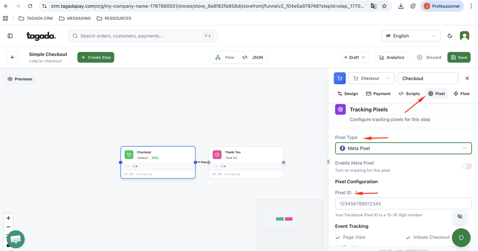
Task: Click the zoom in plus button
Action: (x=8, y=218)
